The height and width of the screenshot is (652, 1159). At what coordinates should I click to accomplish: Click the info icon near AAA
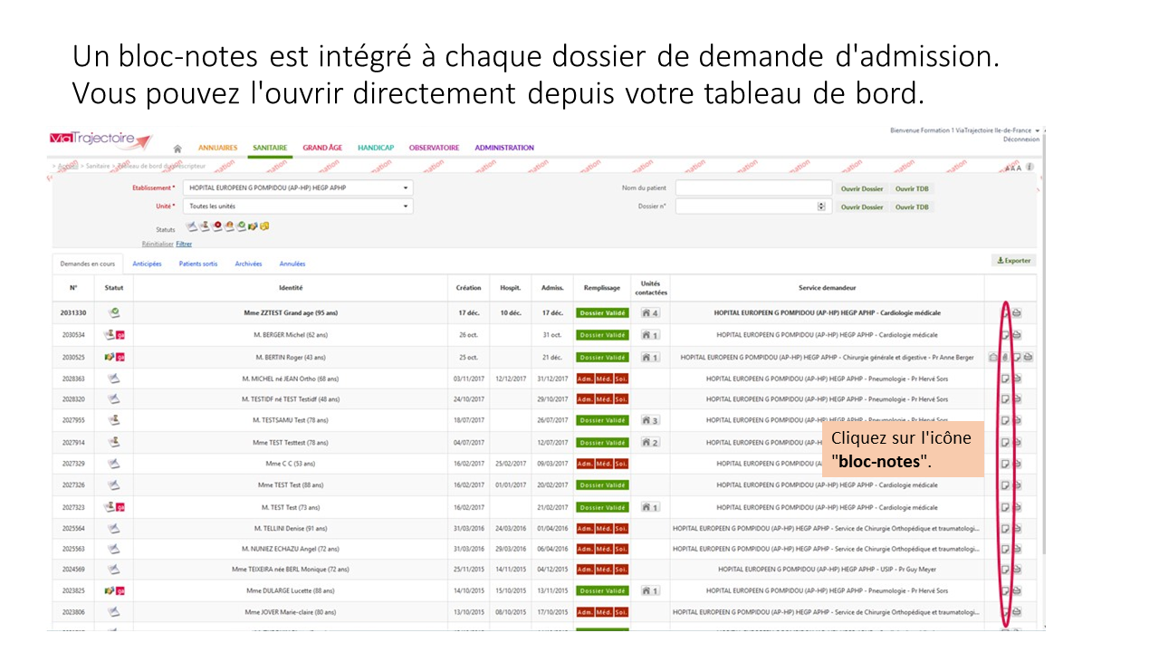(x=1030, y=168)
